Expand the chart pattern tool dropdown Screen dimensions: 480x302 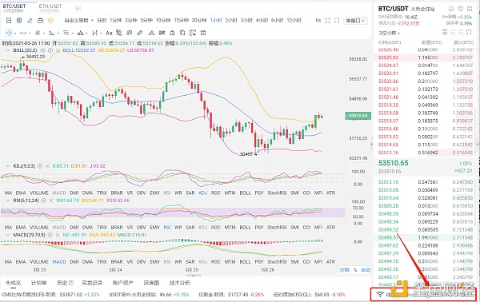86,33
